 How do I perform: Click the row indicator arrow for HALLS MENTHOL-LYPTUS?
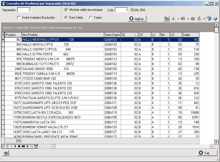click(x=3, y=40)
